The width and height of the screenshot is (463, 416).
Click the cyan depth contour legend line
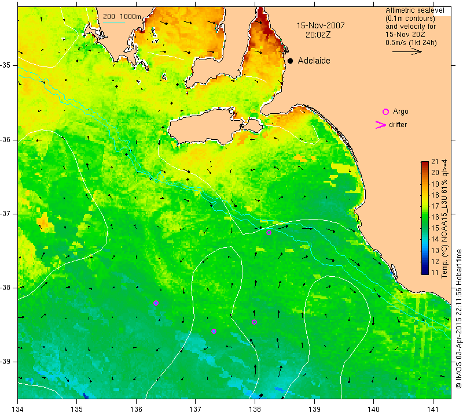(114, 23)
